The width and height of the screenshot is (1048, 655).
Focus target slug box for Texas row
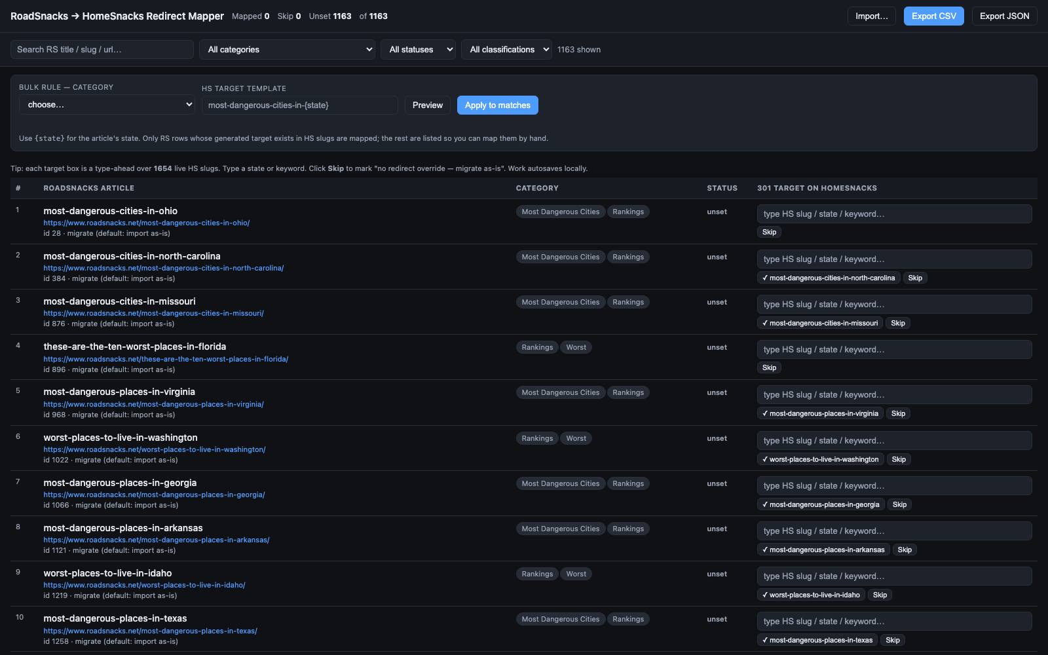(x=894, y=622)
